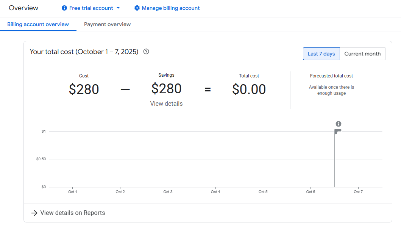Open the Payment overview tab

pyautogui.click(x=107, y=24)
